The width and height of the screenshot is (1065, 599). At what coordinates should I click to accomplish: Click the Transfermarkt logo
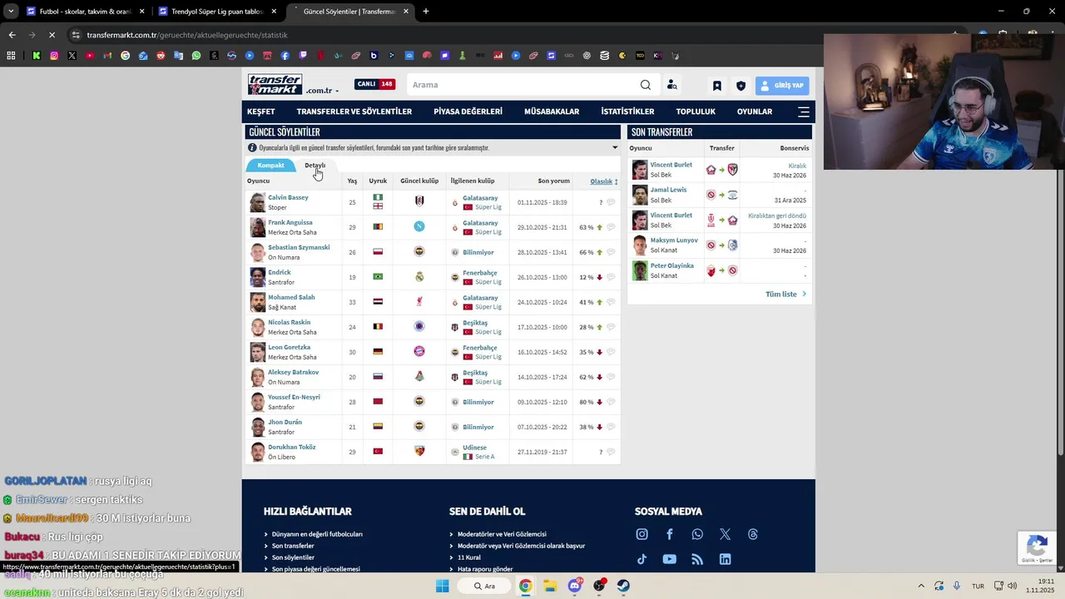(275, 85)
